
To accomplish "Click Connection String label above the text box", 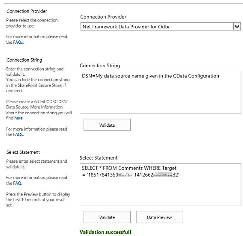I will coord(100,66).
